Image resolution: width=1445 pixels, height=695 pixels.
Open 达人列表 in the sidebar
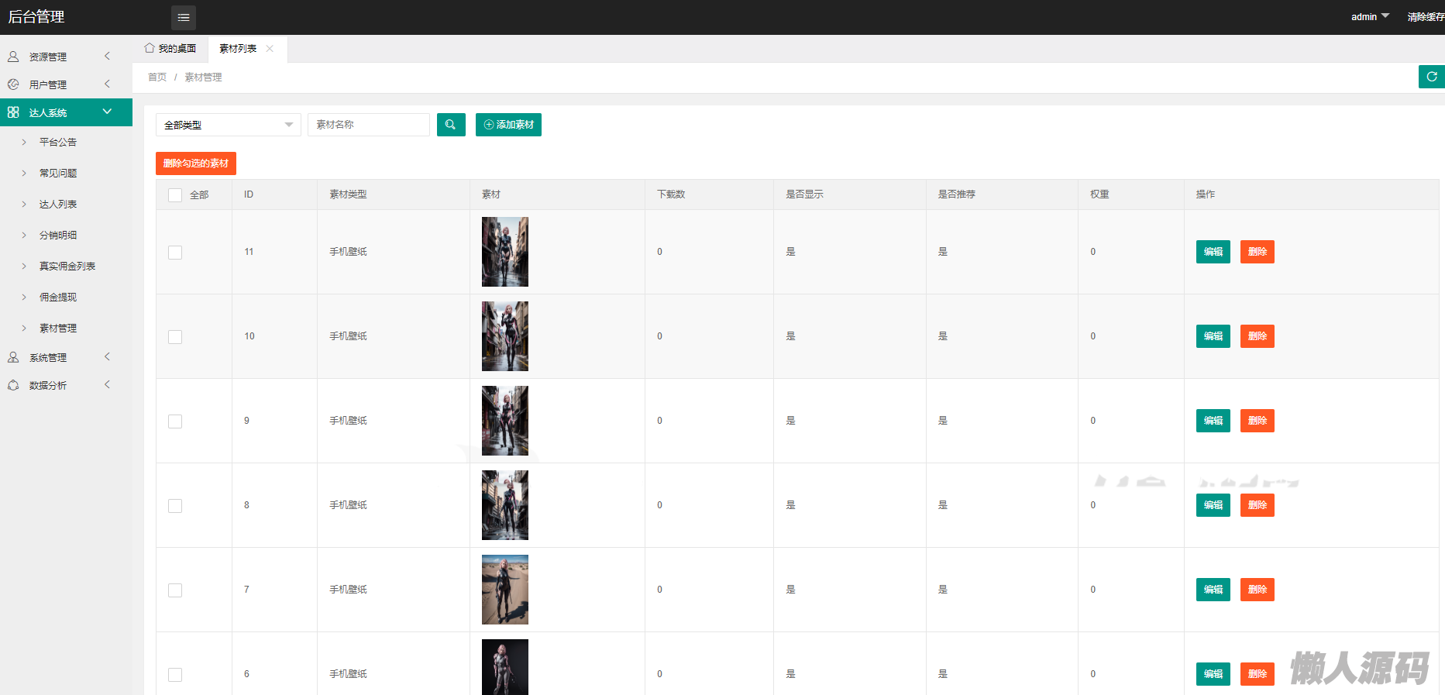pos(58,205)
